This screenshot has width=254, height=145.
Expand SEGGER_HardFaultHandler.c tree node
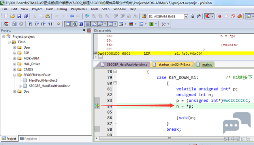(x=20, y=86)
